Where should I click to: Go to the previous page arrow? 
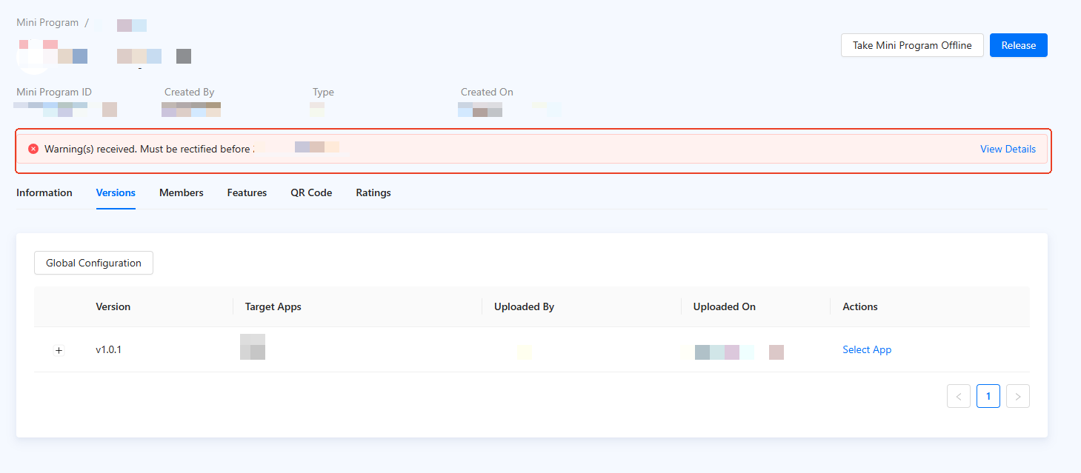(958, 396)
